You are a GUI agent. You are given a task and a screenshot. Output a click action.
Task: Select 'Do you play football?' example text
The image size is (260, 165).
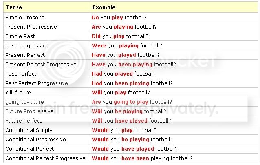pyautogui.click(x=119, y=18)
